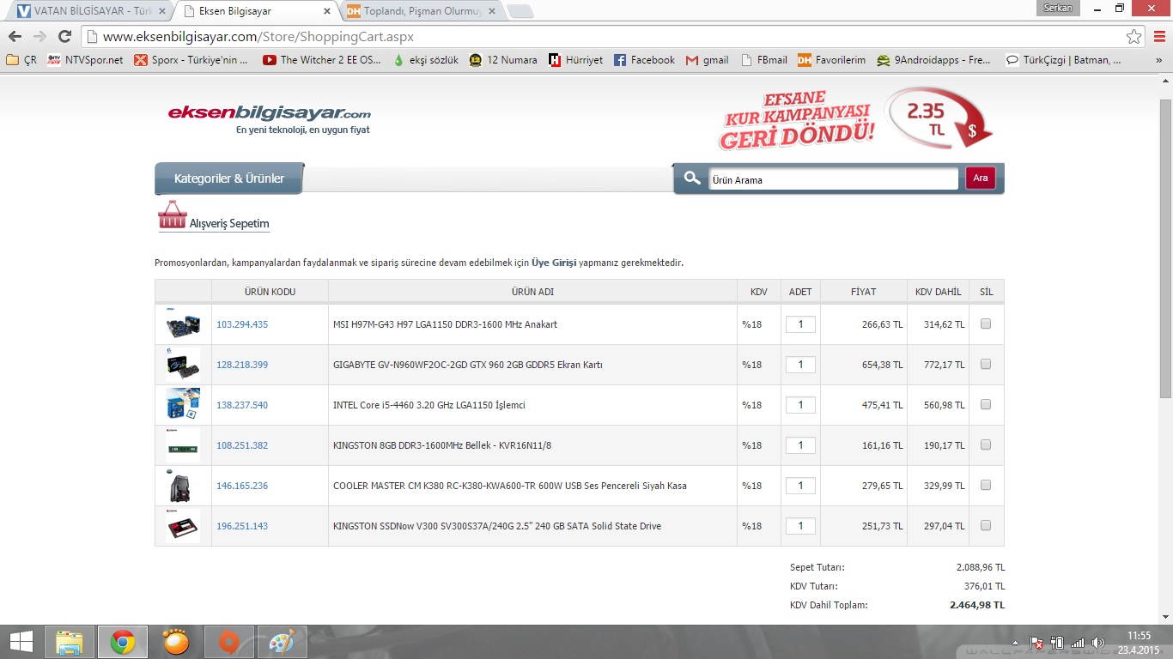1173x659 pixels.
Task: Tick delete checkbox for MSI H97M-G43 Anakart
Action: coord(986,324)
